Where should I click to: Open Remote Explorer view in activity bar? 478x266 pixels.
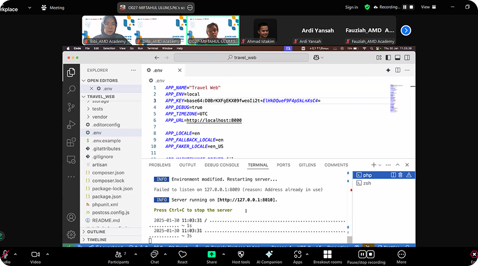pos(71,159)
